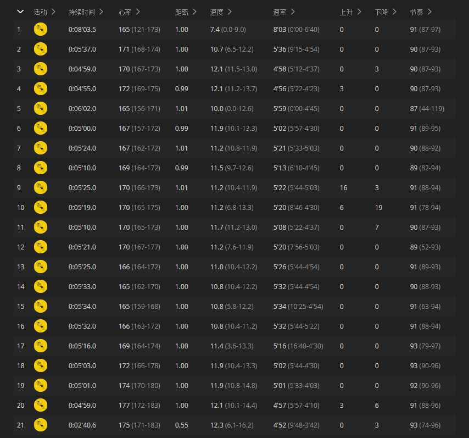This screenshot has height=438, width=469.
Task: Select distance 0.55 in lap 21
Action: pos(182,425)
